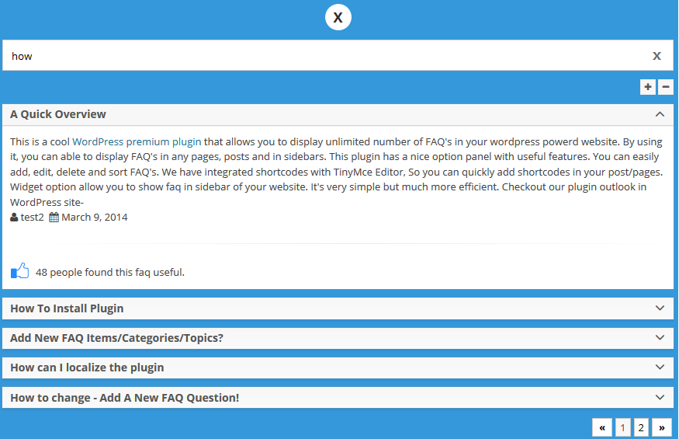The width and height of the screenshot is (679, 439).
Task: Click the "48 people found this faq useful" text
Action: pos(109,273)
